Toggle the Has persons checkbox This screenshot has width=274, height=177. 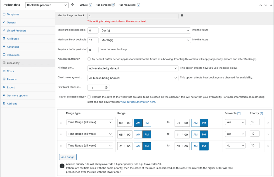pos(113,5)
